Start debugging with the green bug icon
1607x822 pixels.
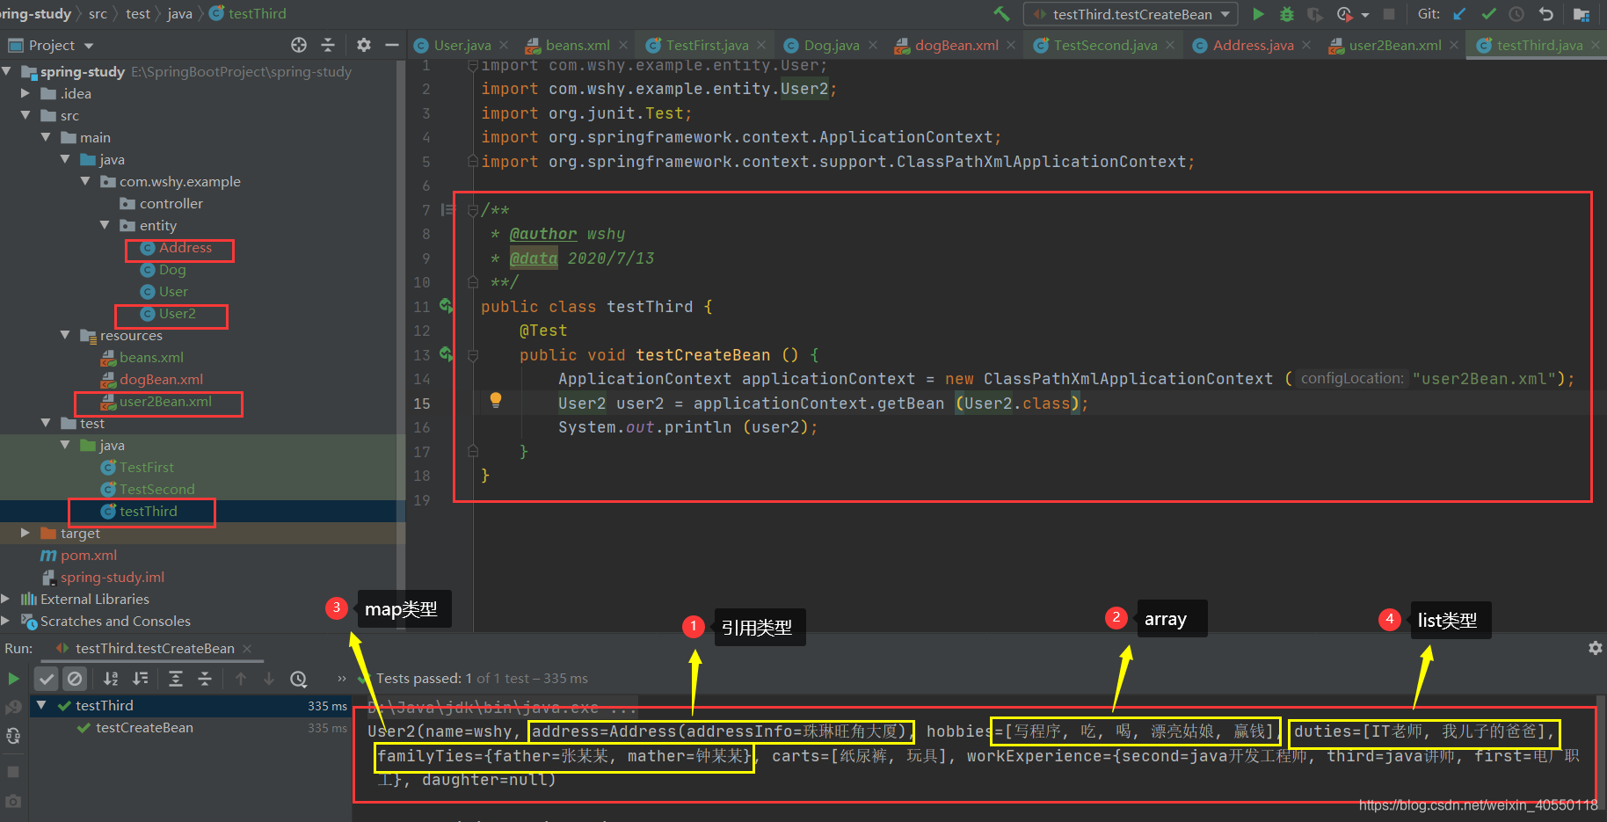[1286, 14]
